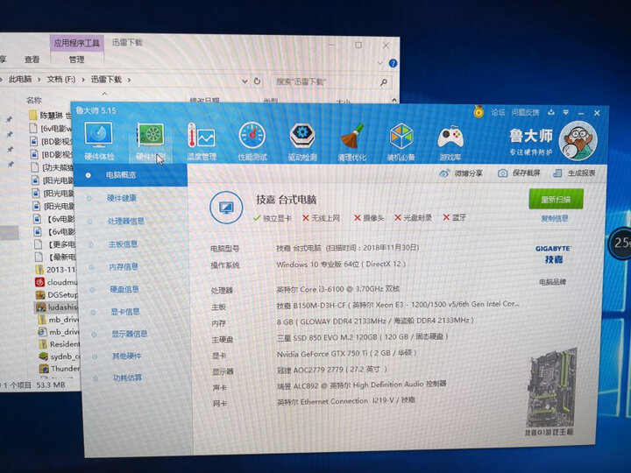
Task: Select Thunder file in Explorer list
Action: pos(60,369)
